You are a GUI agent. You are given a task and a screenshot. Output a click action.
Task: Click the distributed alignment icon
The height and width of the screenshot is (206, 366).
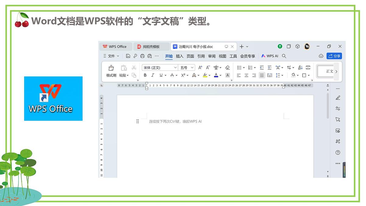pos(270,75)
